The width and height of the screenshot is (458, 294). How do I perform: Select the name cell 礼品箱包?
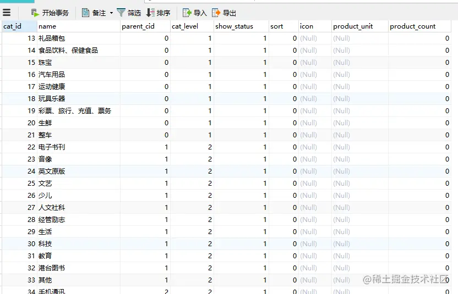click(79, 38)
